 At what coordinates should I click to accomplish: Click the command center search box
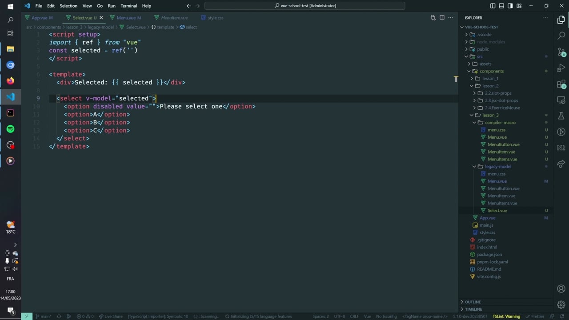[x=305, y=6]
